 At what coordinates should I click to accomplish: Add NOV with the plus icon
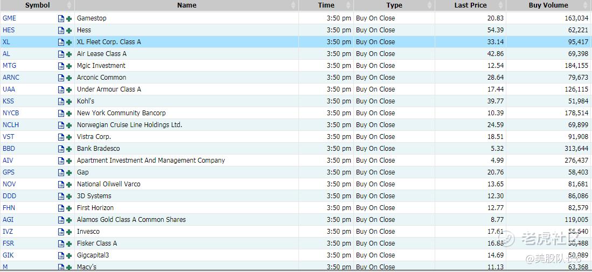(69, 185)
